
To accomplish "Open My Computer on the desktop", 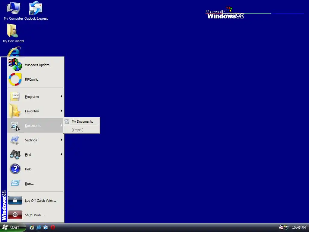I will [x=13, y=11].
